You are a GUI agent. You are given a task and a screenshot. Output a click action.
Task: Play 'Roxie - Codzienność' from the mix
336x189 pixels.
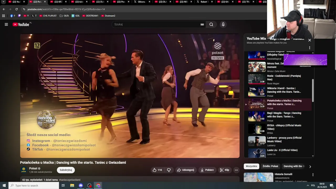click(x=278, y=79)
